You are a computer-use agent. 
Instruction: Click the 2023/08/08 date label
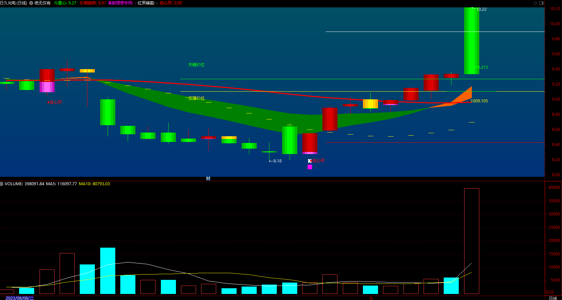tap(19, 298)
